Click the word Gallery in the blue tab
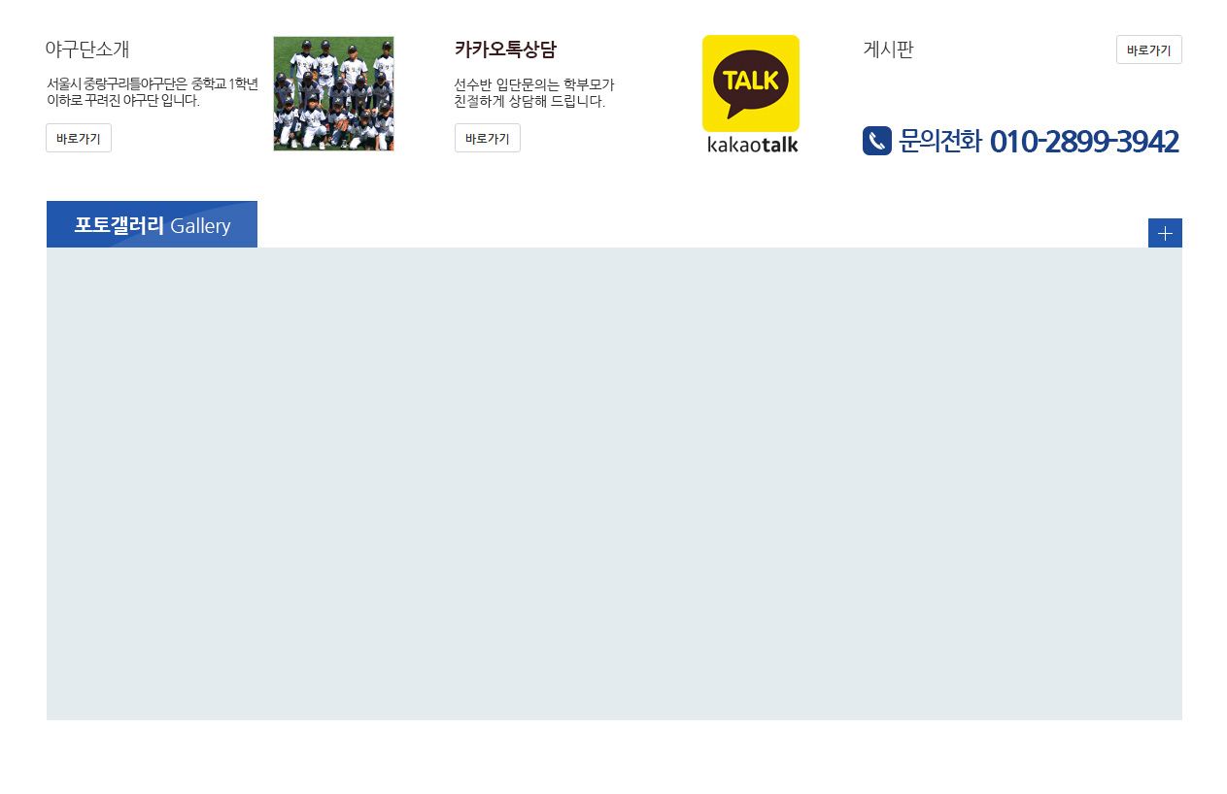Viewport: 1227px width, 794px height. click(x=200, y=226)
